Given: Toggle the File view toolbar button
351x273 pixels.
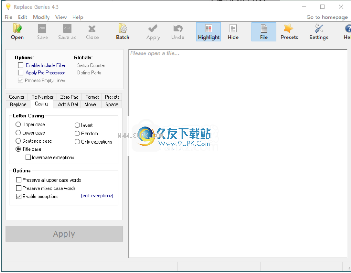Looking at the screenshot, I should tap(264, 32).
